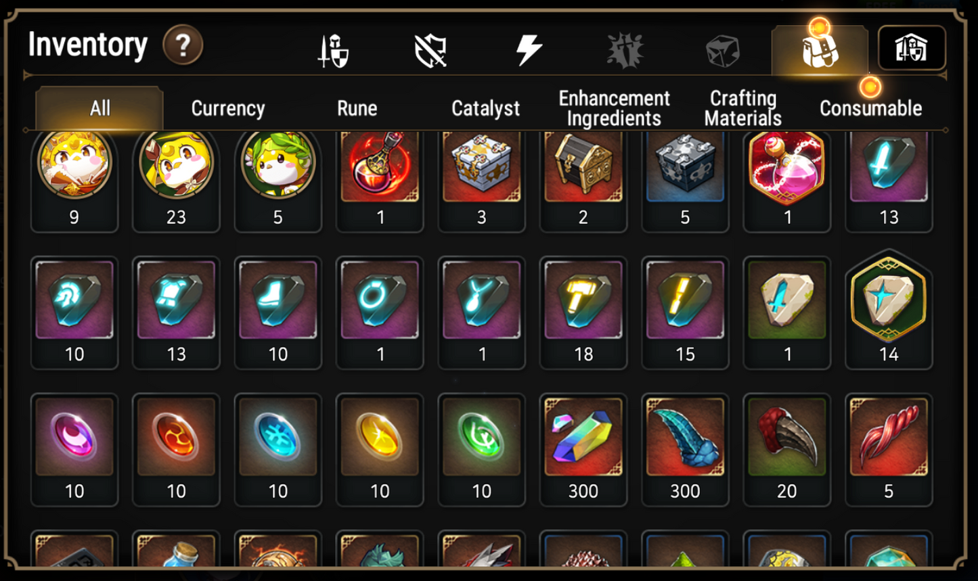This screenshot has height=581, width=978.
Task: Click the castle shield button at top right
Action: 911,48
